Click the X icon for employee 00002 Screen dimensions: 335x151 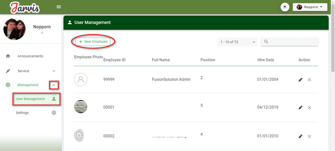click(x=309, y=136)
